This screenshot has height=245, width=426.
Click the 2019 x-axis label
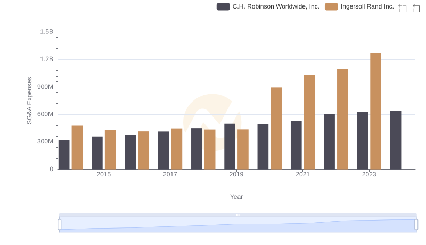[236, 174]
